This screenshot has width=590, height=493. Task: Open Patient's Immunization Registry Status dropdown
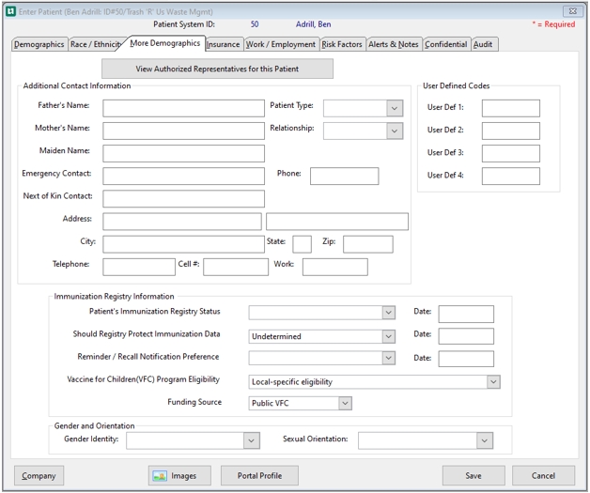[388, 313]
